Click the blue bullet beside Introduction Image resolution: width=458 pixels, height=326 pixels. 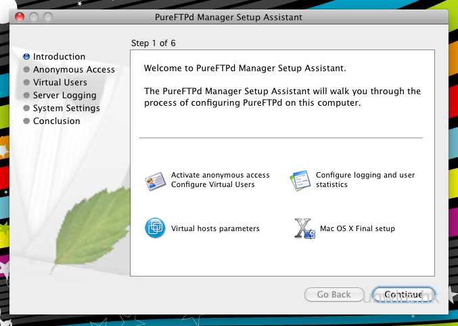click(x=26, y=57)
